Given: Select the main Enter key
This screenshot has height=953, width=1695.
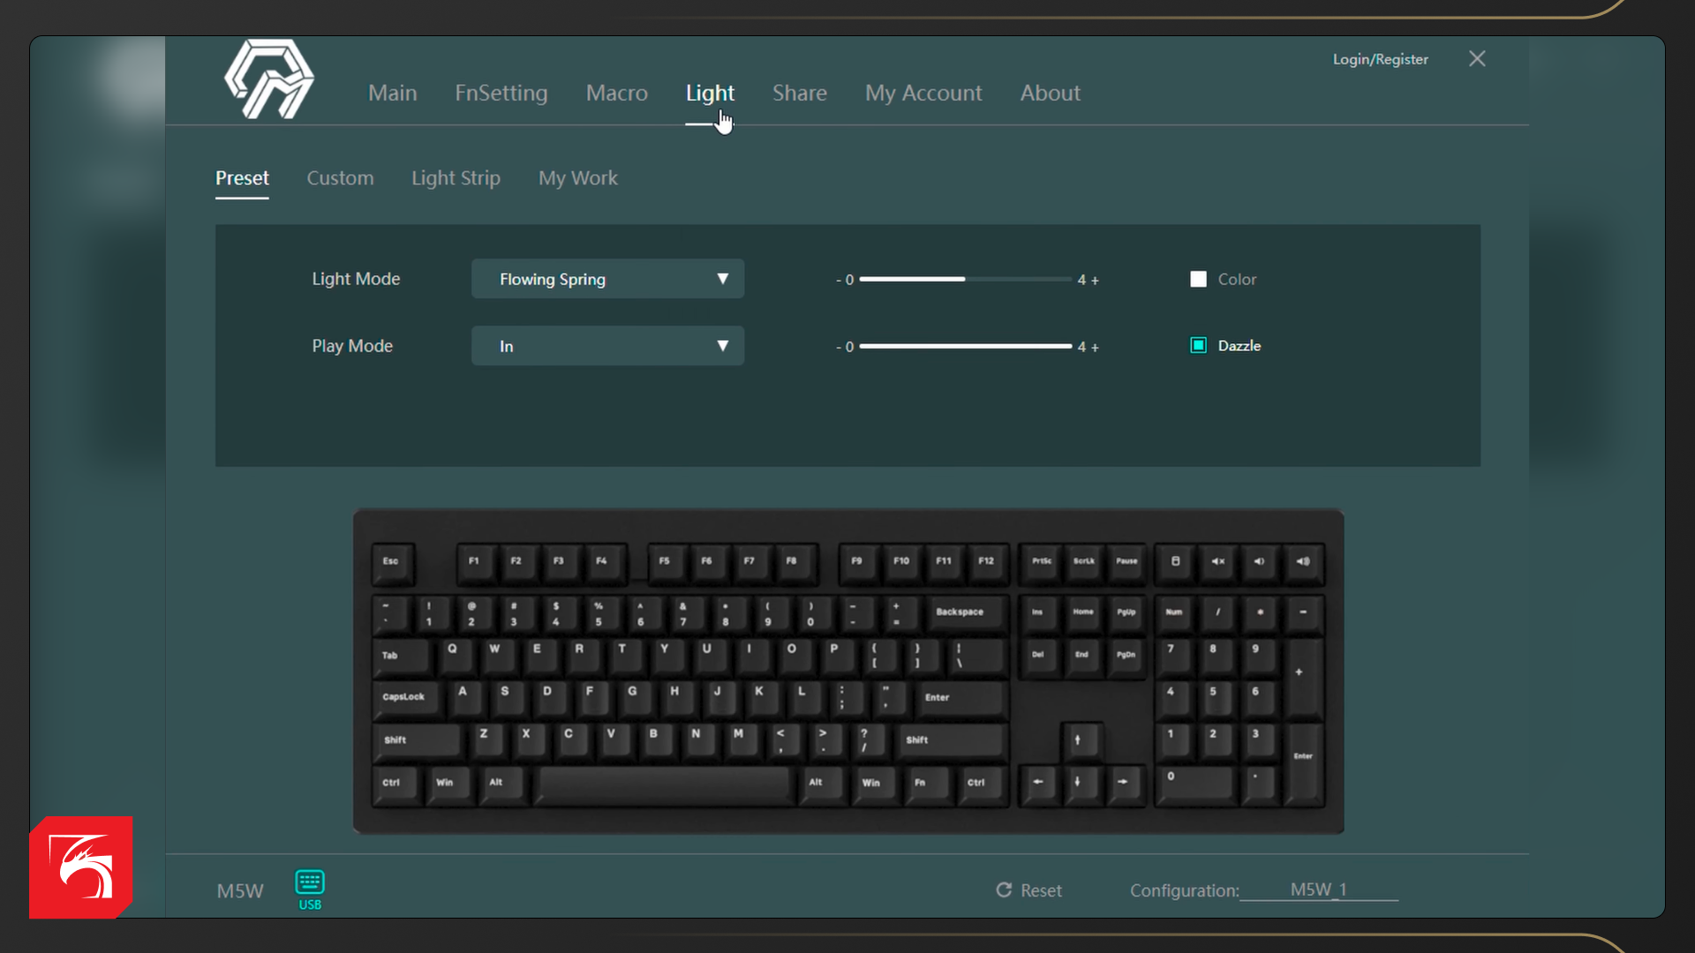Looking at the screenshot, I should 960,699.
